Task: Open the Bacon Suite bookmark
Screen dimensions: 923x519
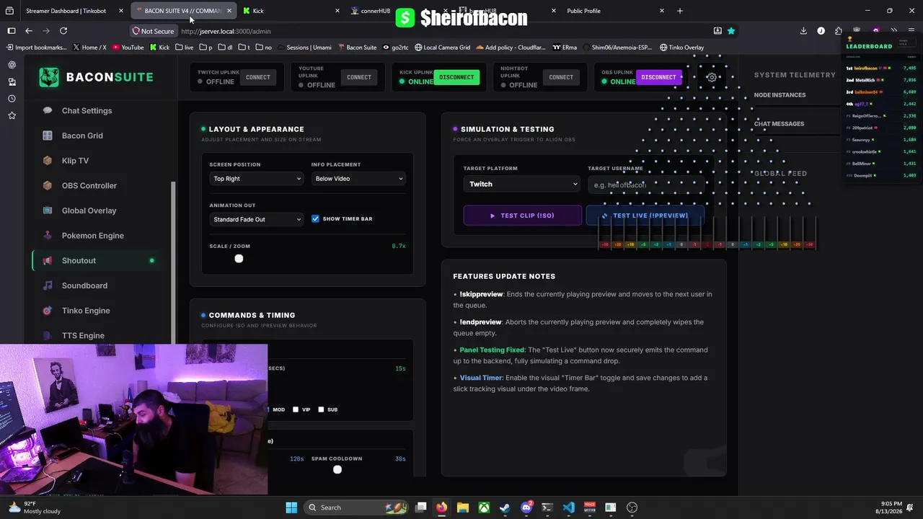Action: pyautogui.click(x=358, y=48)
